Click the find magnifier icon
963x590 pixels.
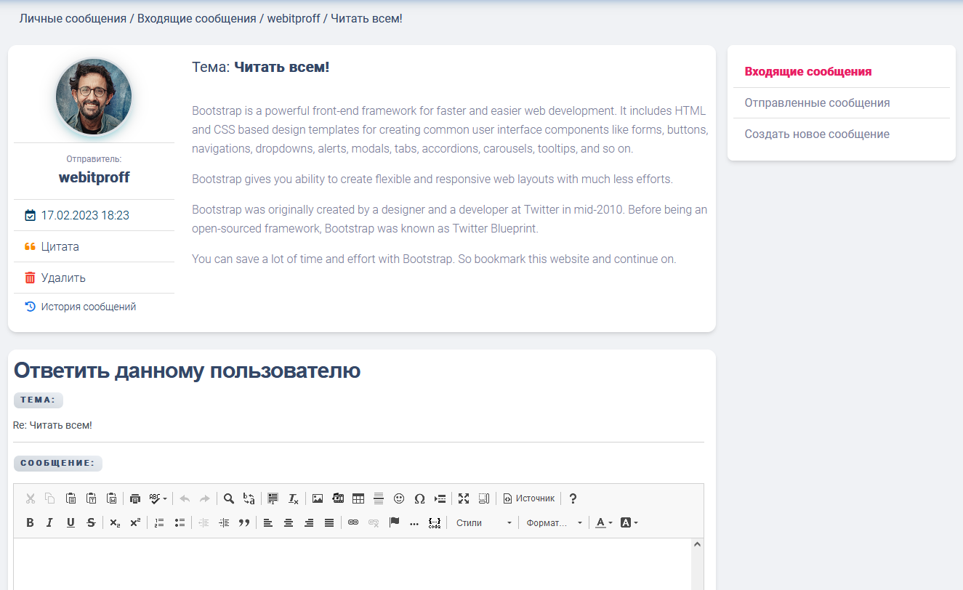click(x=229, y=498)
